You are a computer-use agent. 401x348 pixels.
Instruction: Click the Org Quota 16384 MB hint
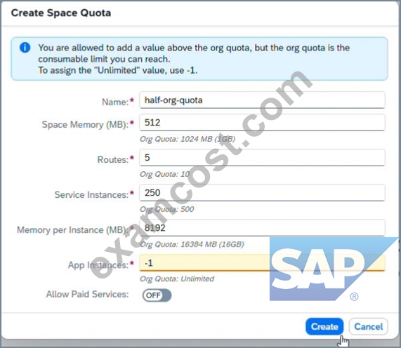point(192,244)
